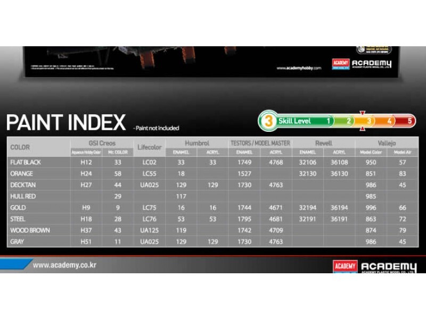Click the Model Air sub-header
Screen dimensions: 426x319
point(403,152)
